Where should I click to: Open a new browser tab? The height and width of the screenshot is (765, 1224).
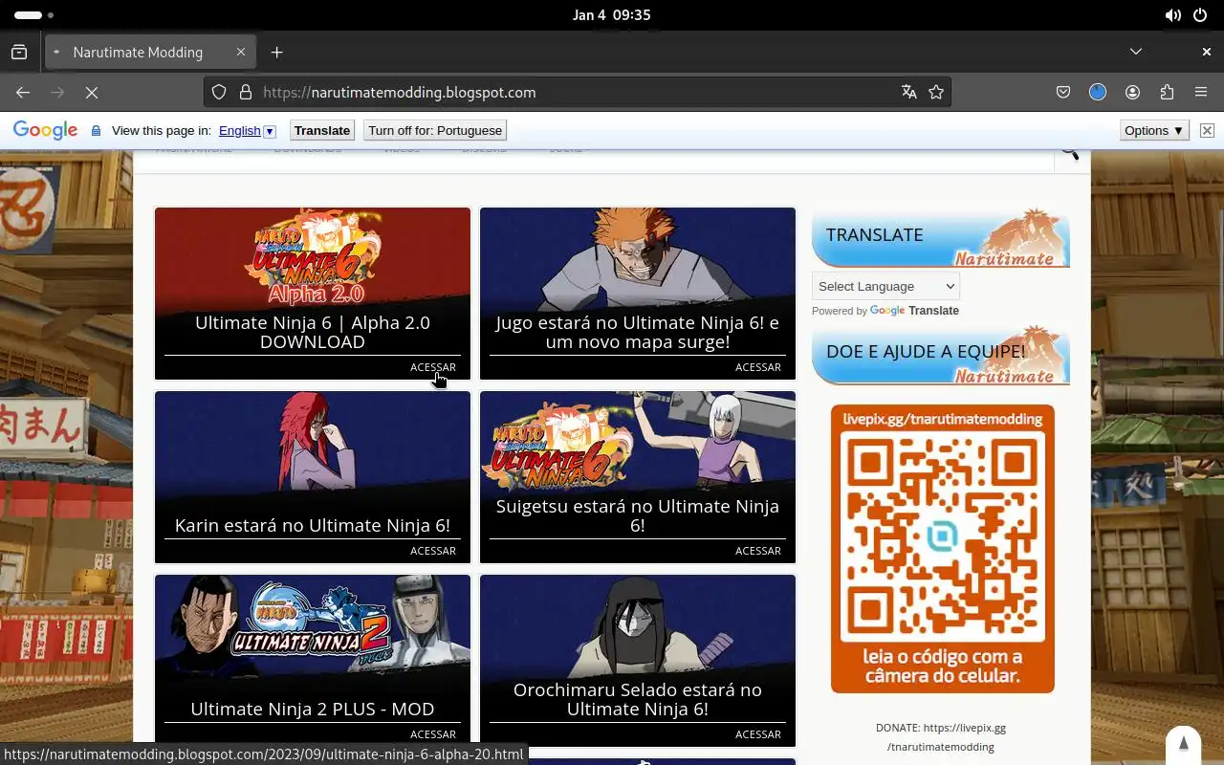pyautogui.click(x=276, y=52)
